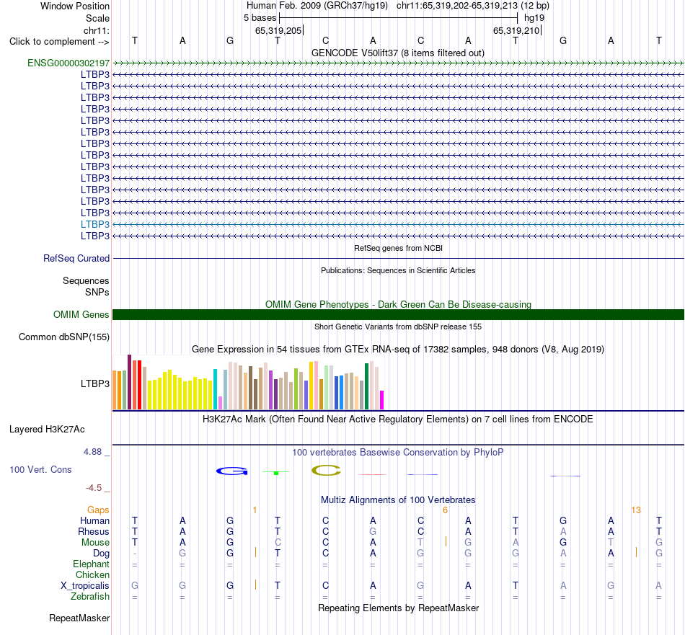Click the dark green bar in the GTEx chart
Screen dimensions: 685x635
366,386
